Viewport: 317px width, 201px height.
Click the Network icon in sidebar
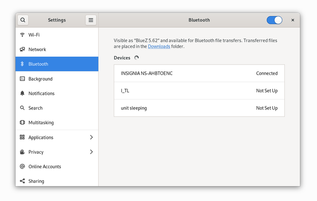tap(22, 49)
